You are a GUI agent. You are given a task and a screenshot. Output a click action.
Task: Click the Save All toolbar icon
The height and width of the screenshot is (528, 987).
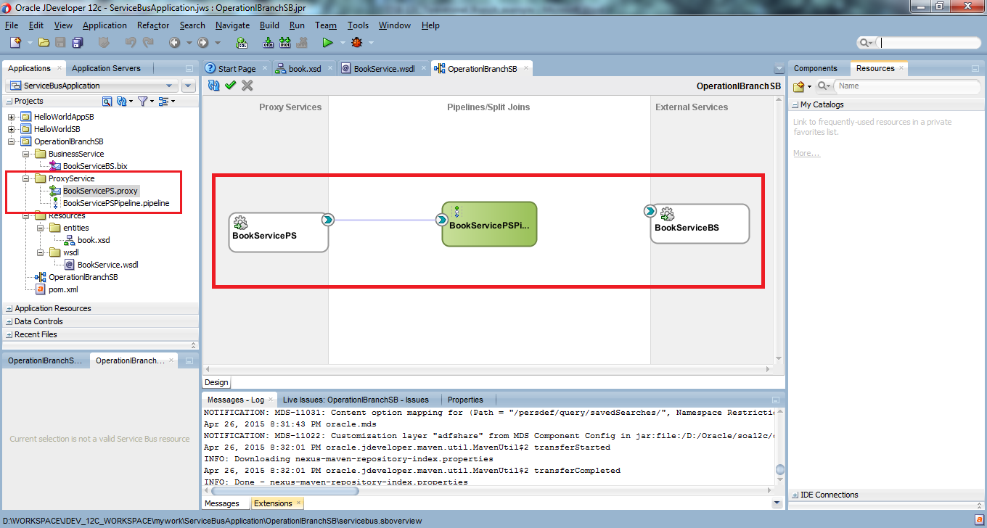pos(76,43)
